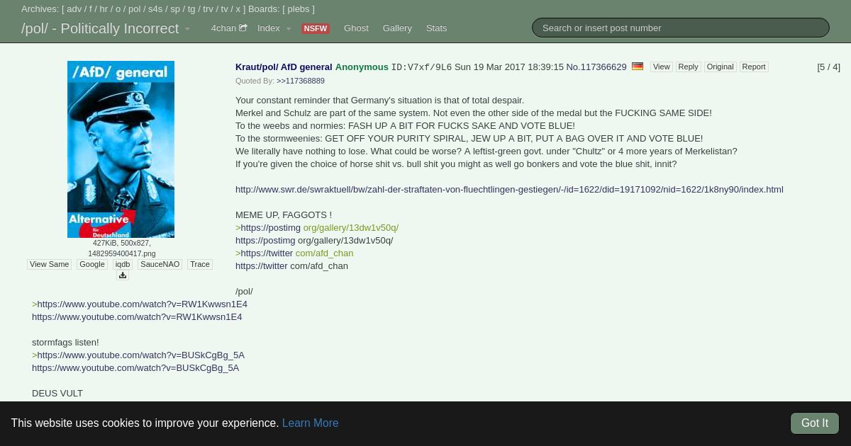Click the image filename 1482959400417.png
Image resolution: width=851 pixels, height=446 pixels.
(121, 253)
